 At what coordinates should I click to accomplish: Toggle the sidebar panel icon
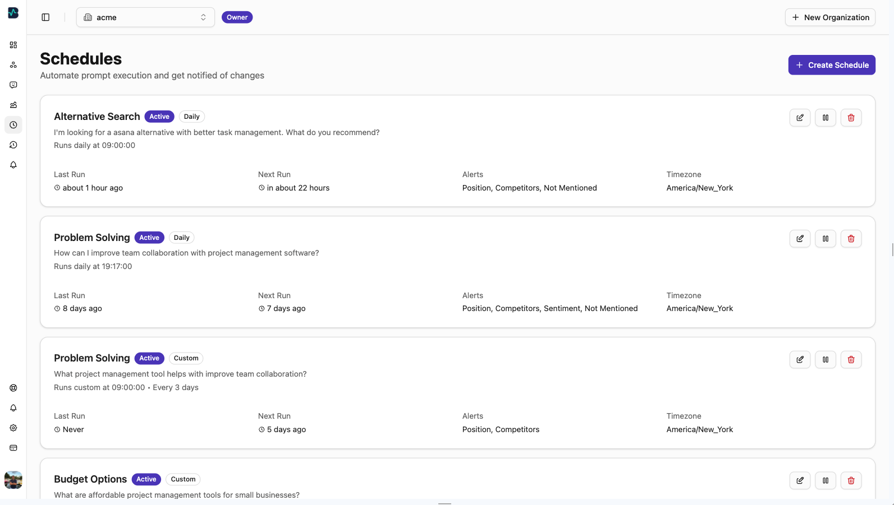(x=45, y=17)
